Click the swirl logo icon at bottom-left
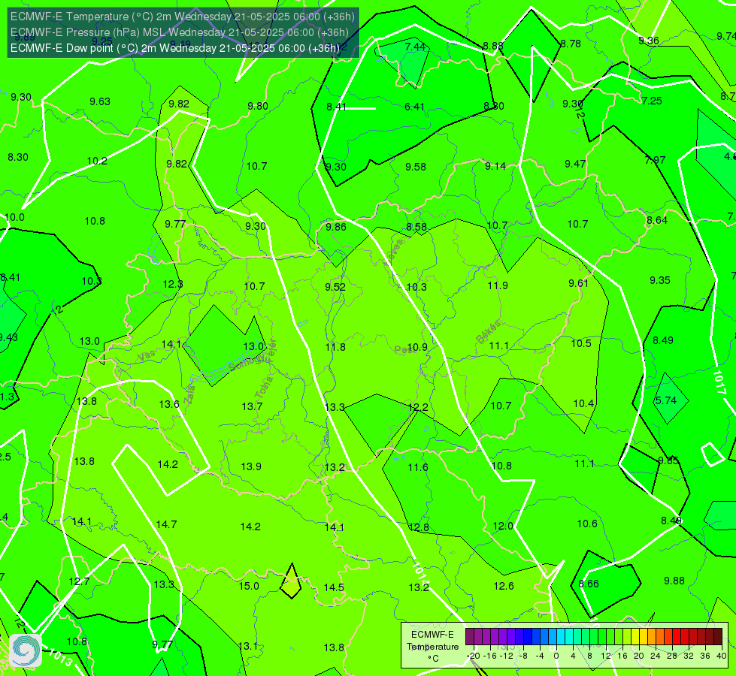 [x=26, y=650]
